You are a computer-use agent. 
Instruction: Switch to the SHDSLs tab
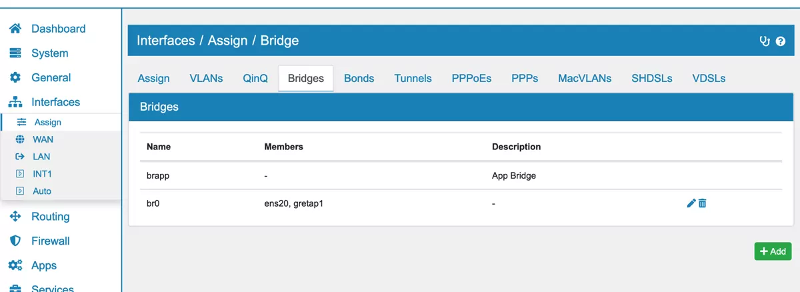click(x=652, y=78)
